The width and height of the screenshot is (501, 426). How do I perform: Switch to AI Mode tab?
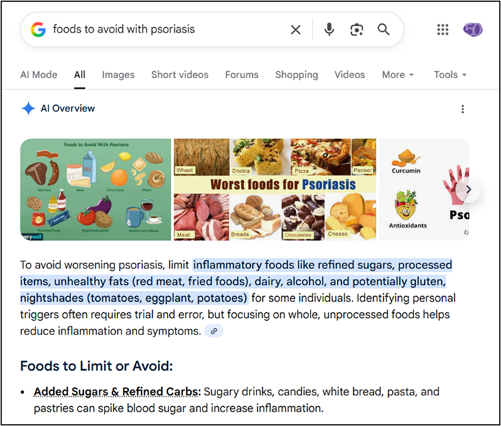[38, 75]
